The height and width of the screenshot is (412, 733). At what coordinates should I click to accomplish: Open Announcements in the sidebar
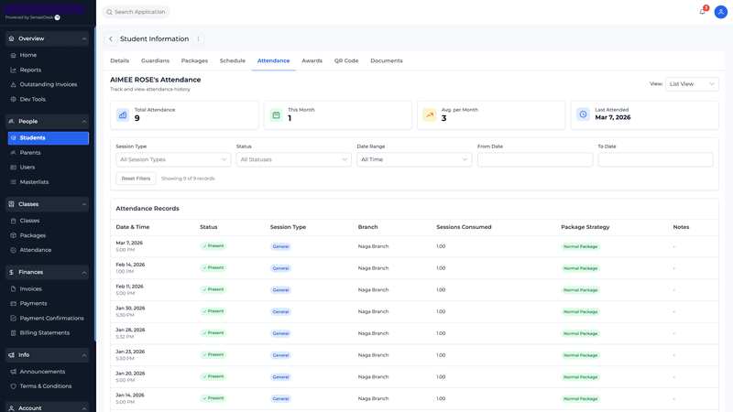pyautogui.click(x=42, y=372)
